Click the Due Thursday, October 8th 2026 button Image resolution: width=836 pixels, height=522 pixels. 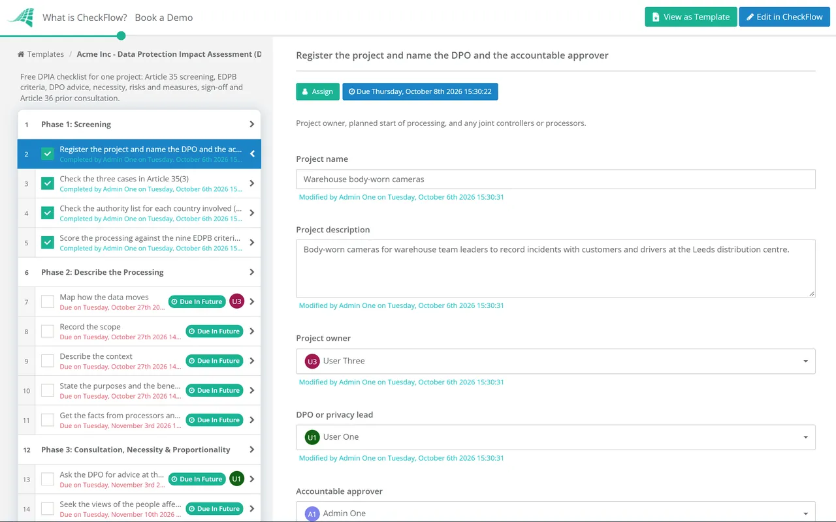click(x=420, y=91)
